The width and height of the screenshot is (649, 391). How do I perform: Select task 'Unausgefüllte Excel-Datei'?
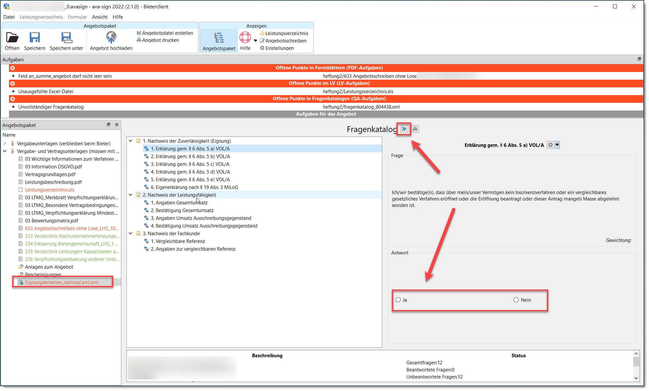[x=46, y=92]
